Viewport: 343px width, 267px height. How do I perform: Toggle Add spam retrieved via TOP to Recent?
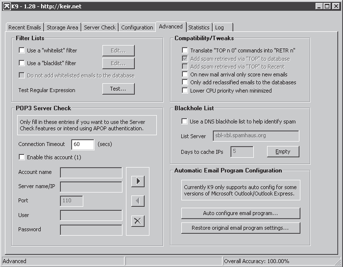coord(185,66)
